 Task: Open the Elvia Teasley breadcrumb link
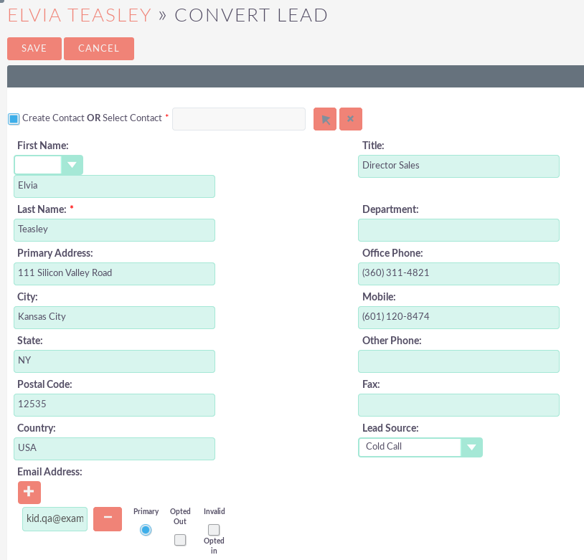(79, 15)
